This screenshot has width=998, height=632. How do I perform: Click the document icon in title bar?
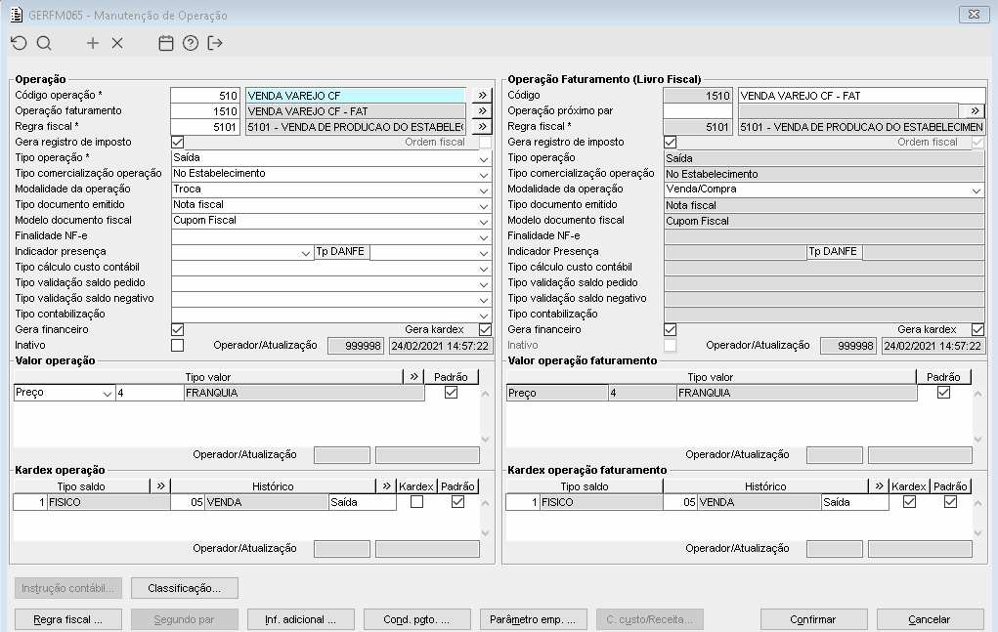(17, 15)
